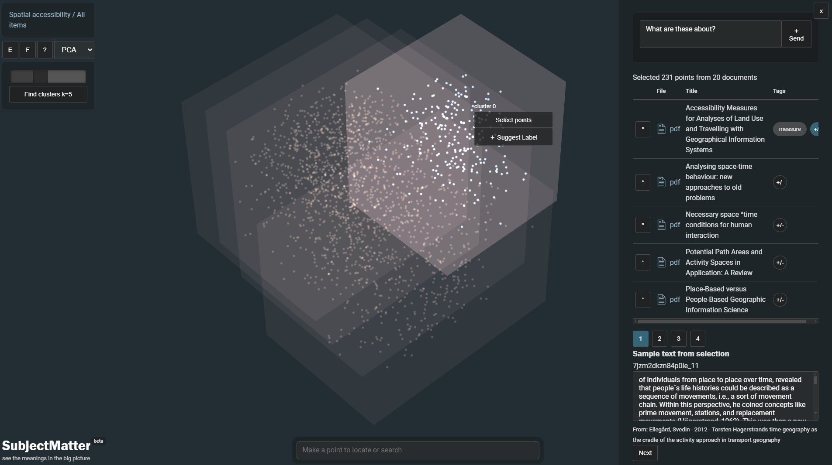This screenshot has height=465, width=832.
Task: Choose Suggest Label from cluster menu
Action: point(513,137)
